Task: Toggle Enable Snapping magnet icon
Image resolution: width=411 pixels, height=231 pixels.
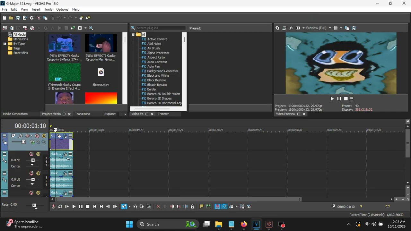Action: coord(217,207)
